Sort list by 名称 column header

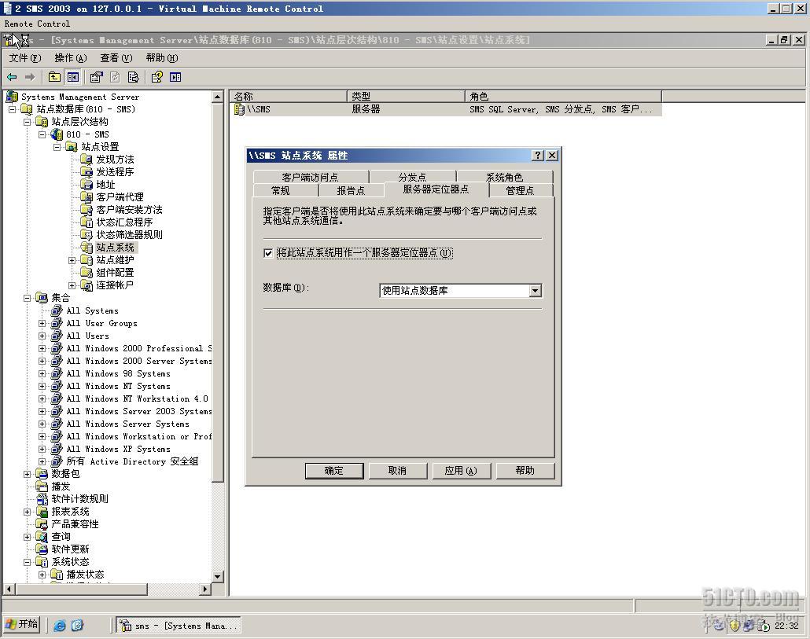pos(289,97)
